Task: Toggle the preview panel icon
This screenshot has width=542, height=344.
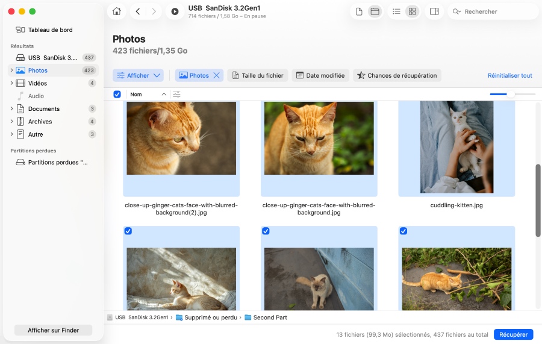Action: tap(434, 11)
